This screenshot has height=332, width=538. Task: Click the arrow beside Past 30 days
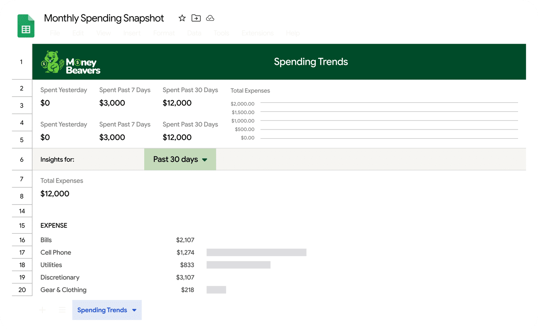point(204,160)
